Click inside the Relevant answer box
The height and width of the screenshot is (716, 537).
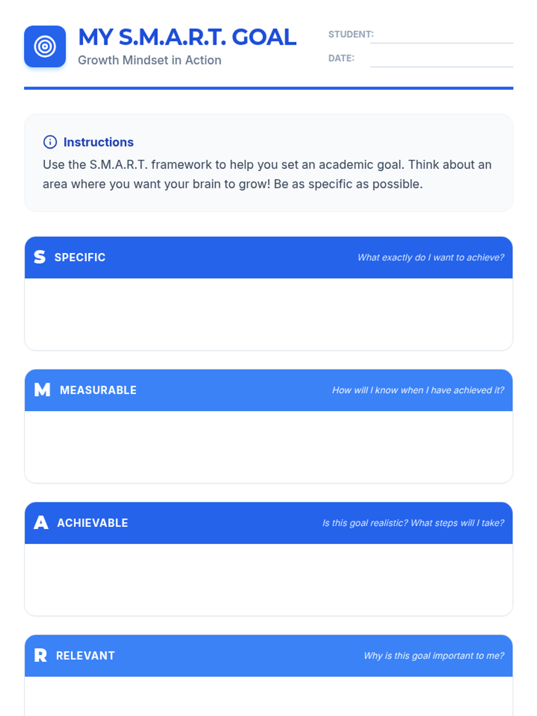(268, 696)
